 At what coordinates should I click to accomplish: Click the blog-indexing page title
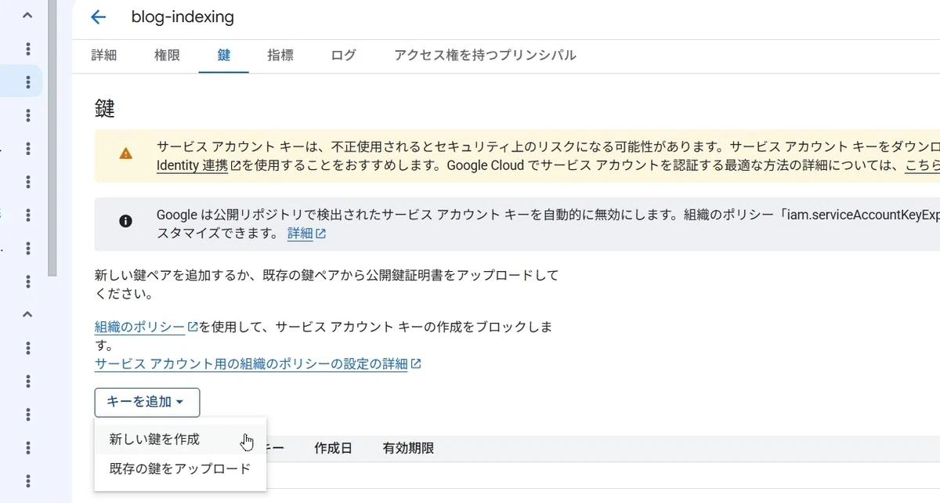[x=183, y=17]
